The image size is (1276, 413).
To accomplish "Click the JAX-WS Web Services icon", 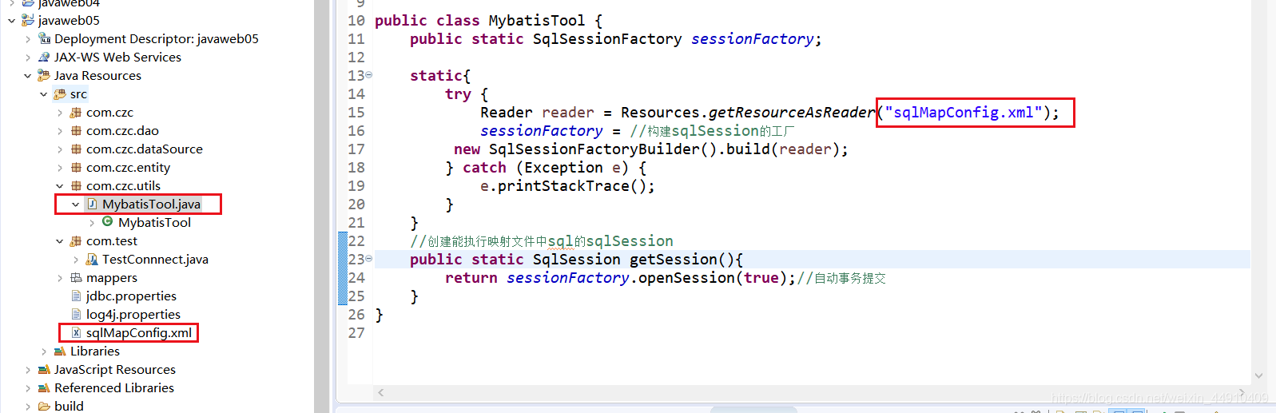I will click(x=45, y=57).
